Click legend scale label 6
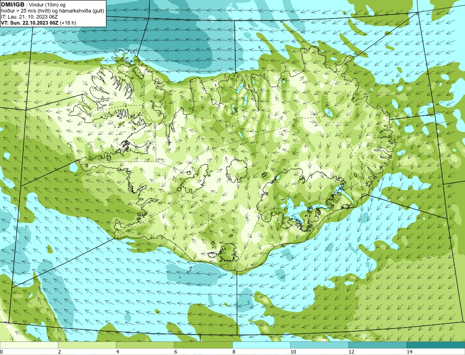The height and width of the screenshot is (355, 465). (176, 352)
